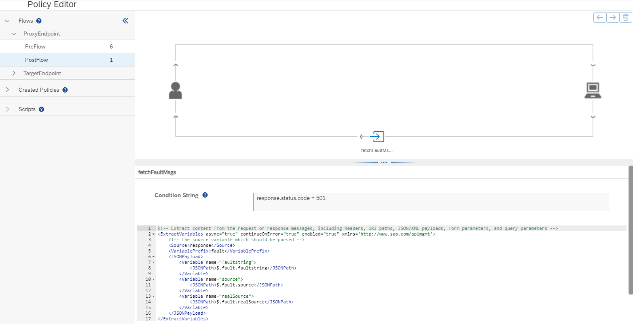This screenshot has width=633, height=324.
Task: Click the $.fault.realSource JSONPath line
Action: [241, 302]
